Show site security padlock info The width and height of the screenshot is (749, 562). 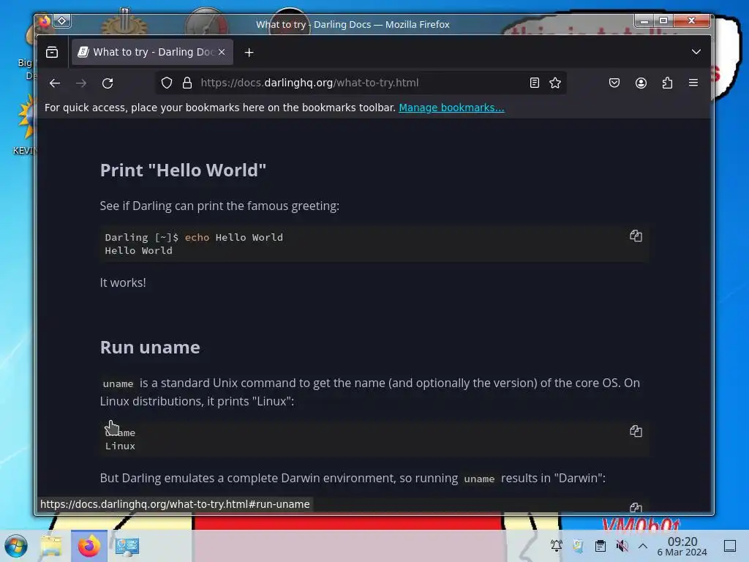(x=187, y=83)
